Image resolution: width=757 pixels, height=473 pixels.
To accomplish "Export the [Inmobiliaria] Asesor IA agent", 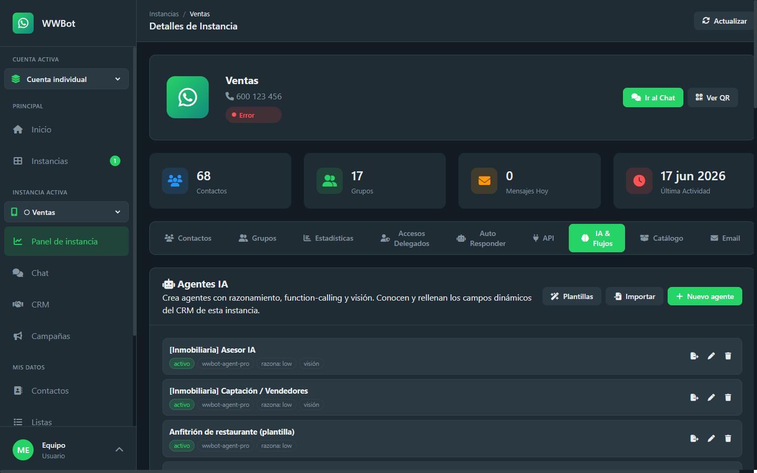I will click(x=694, y=356).
